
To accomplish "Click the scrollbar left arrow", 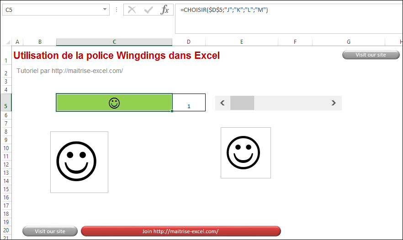I will tap(223, 103).
